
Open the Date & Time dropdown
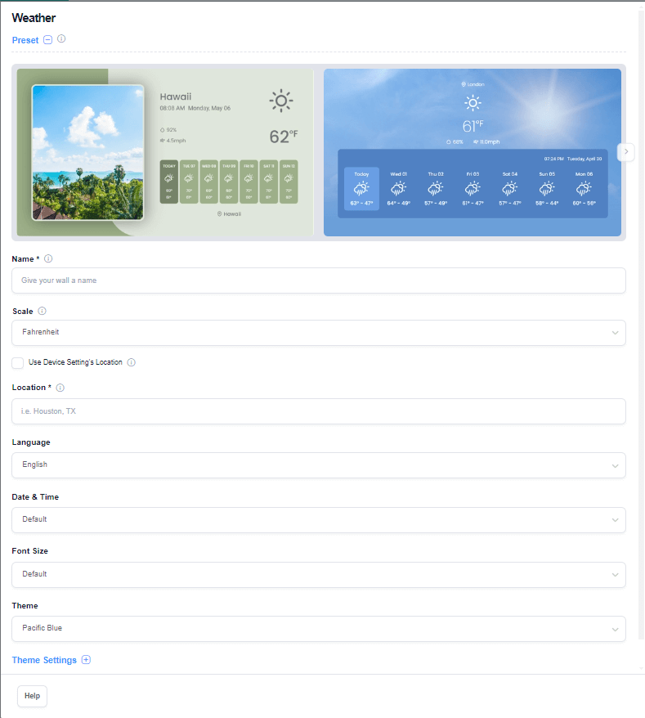click(319, 520)
